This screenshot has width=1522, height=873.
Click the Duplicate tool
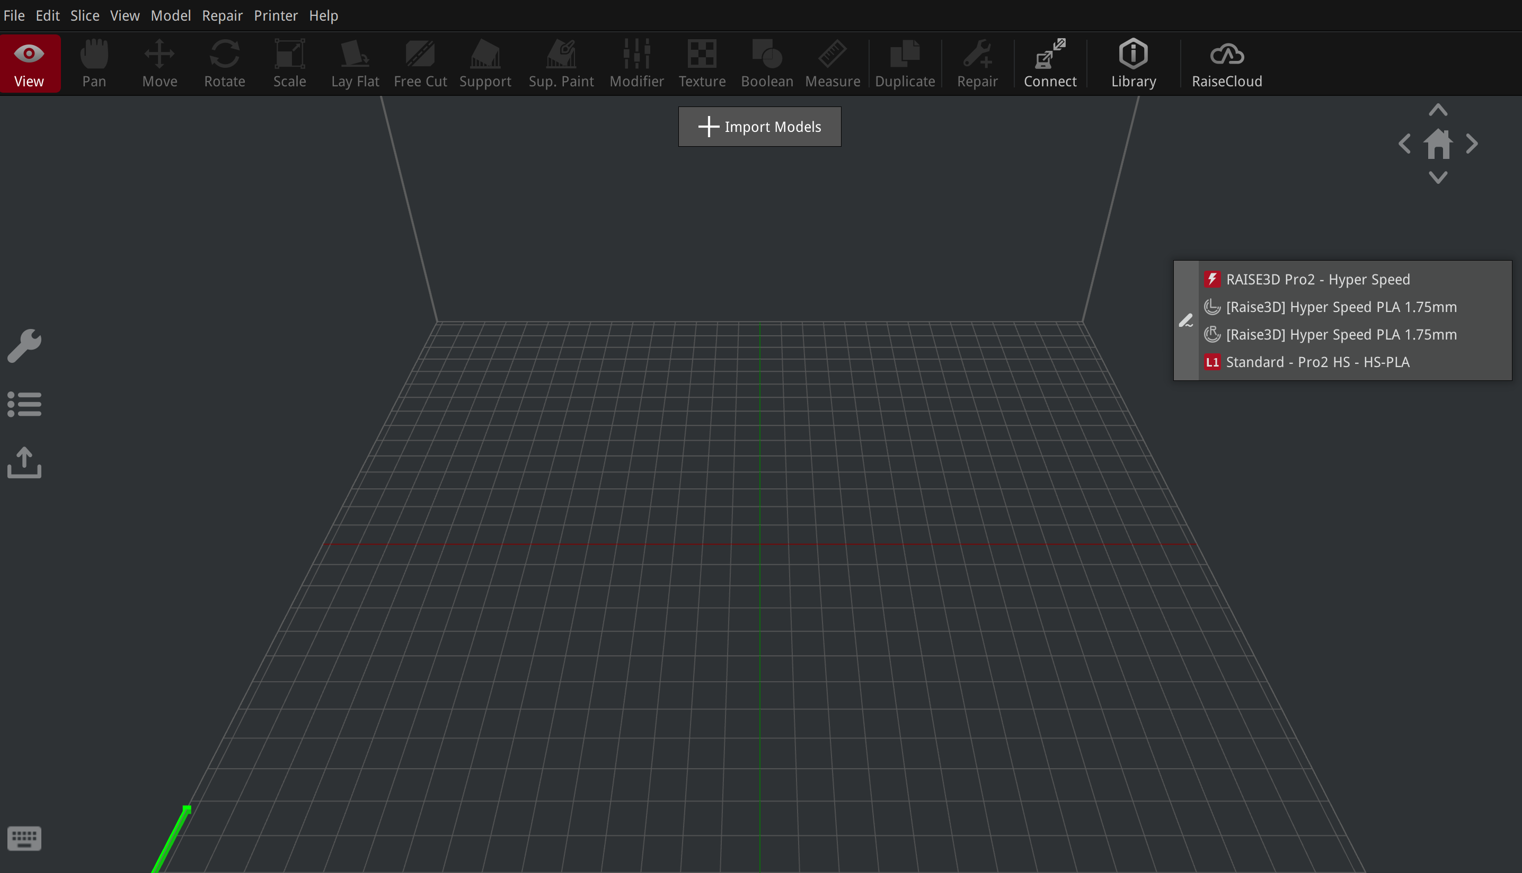[905, 64]
